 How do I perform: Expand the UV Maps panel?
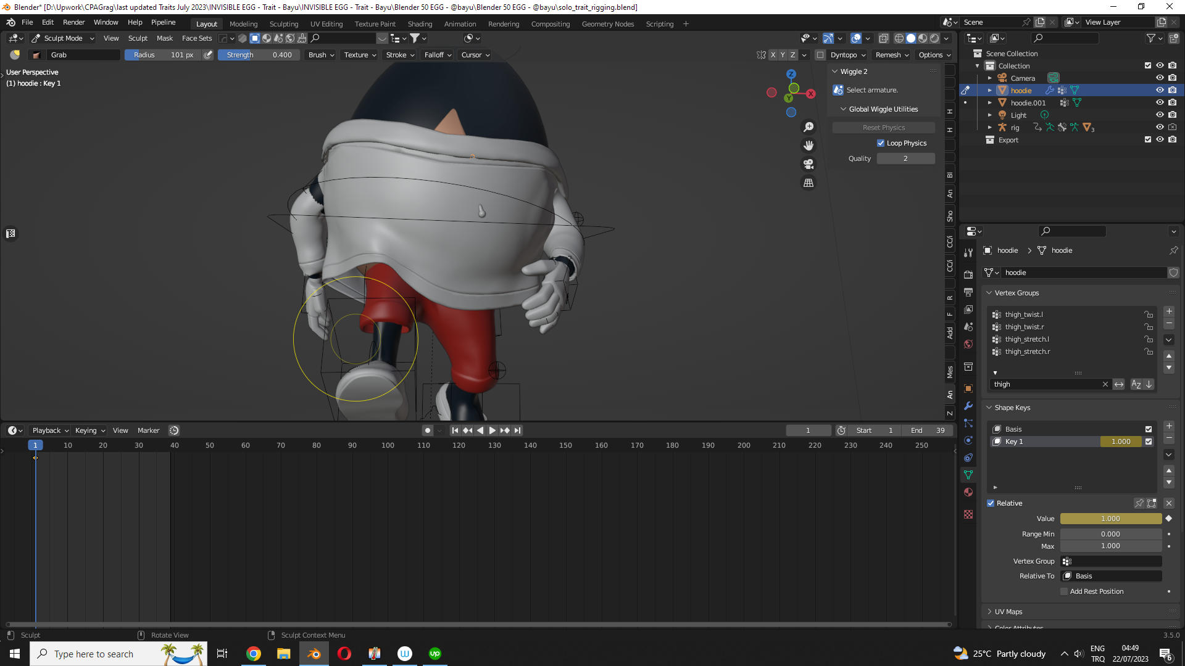click(1008, 612)
